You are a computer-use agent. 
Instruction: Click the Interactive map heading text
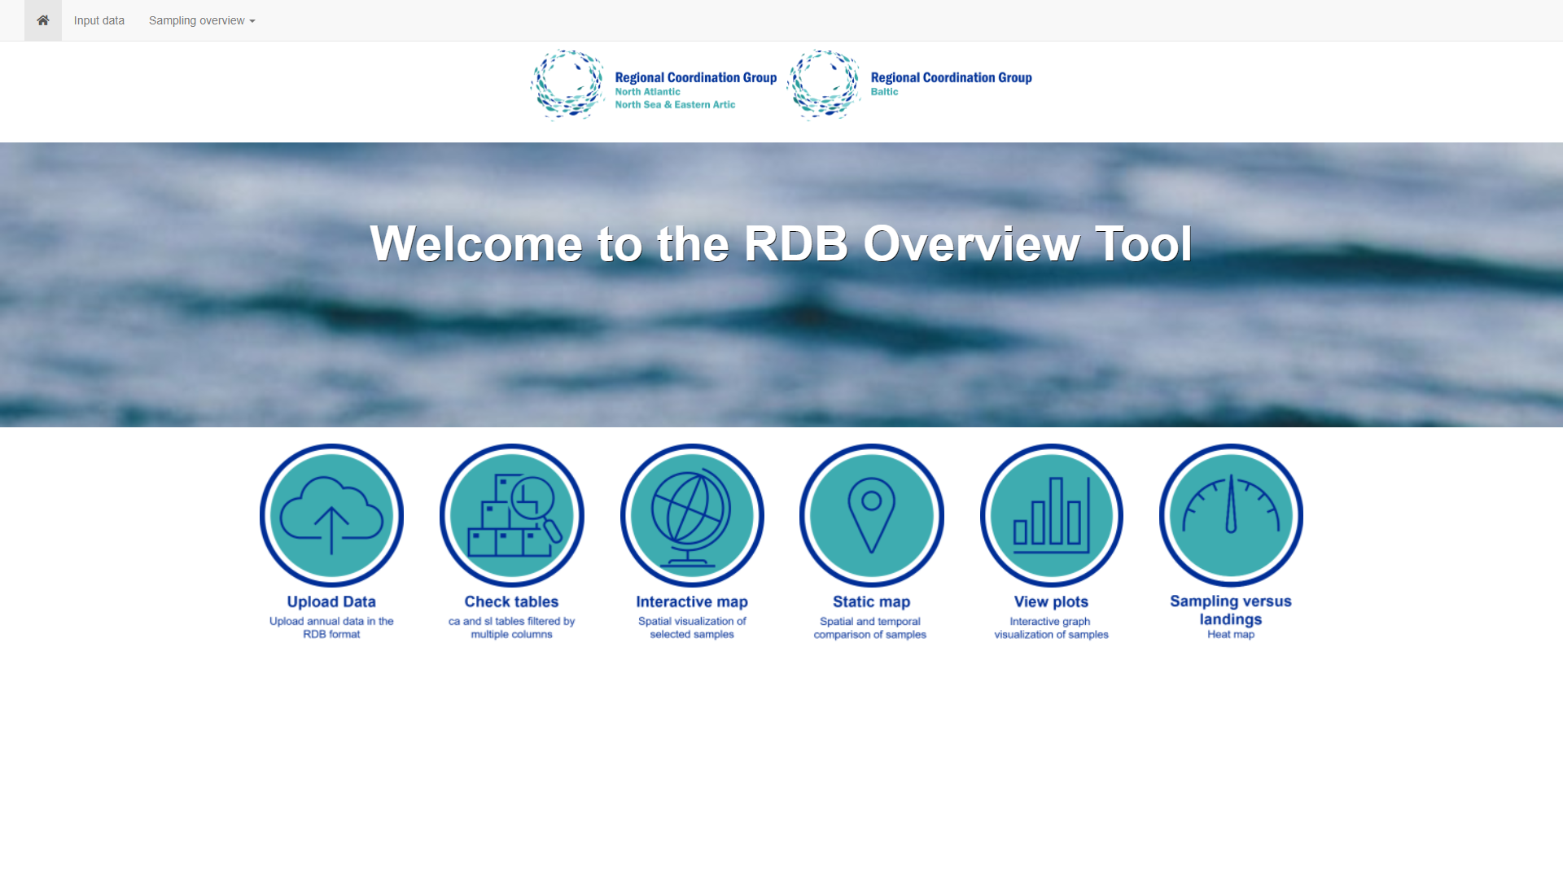tap(692, 601)
